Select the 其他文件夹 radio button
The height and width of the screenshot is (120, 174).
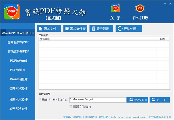[54, 100]
